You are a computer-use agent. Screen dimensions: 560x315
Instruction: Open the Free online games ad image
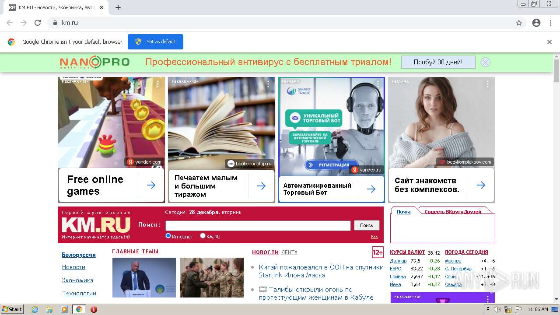[112, 122]
